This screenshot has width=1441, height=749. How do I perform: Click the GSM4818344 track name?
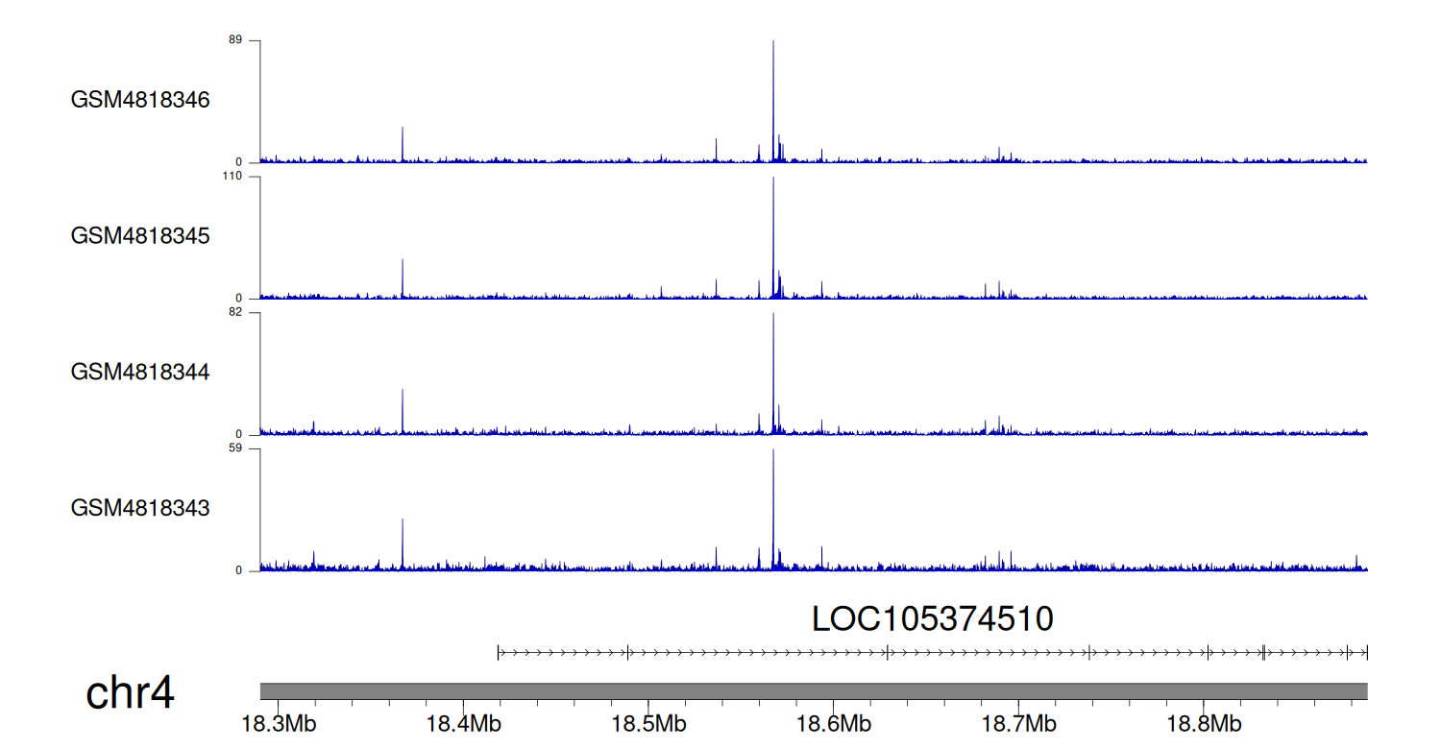pyautogui.click(x=140, y=371)
